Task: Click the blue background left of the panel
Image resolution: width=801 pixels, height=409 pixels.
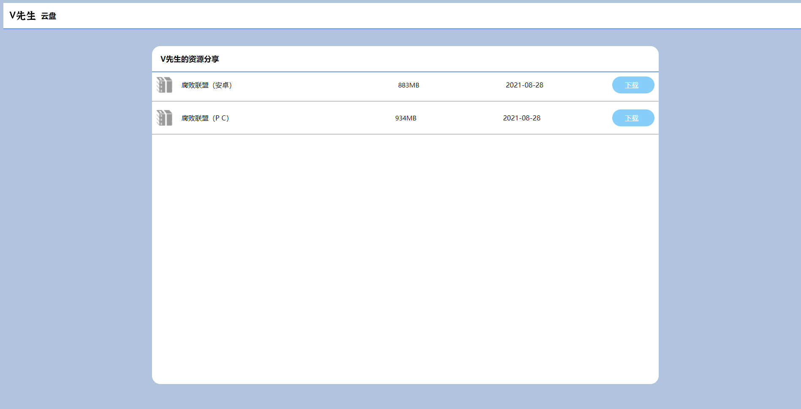Action: coord(76,211)
